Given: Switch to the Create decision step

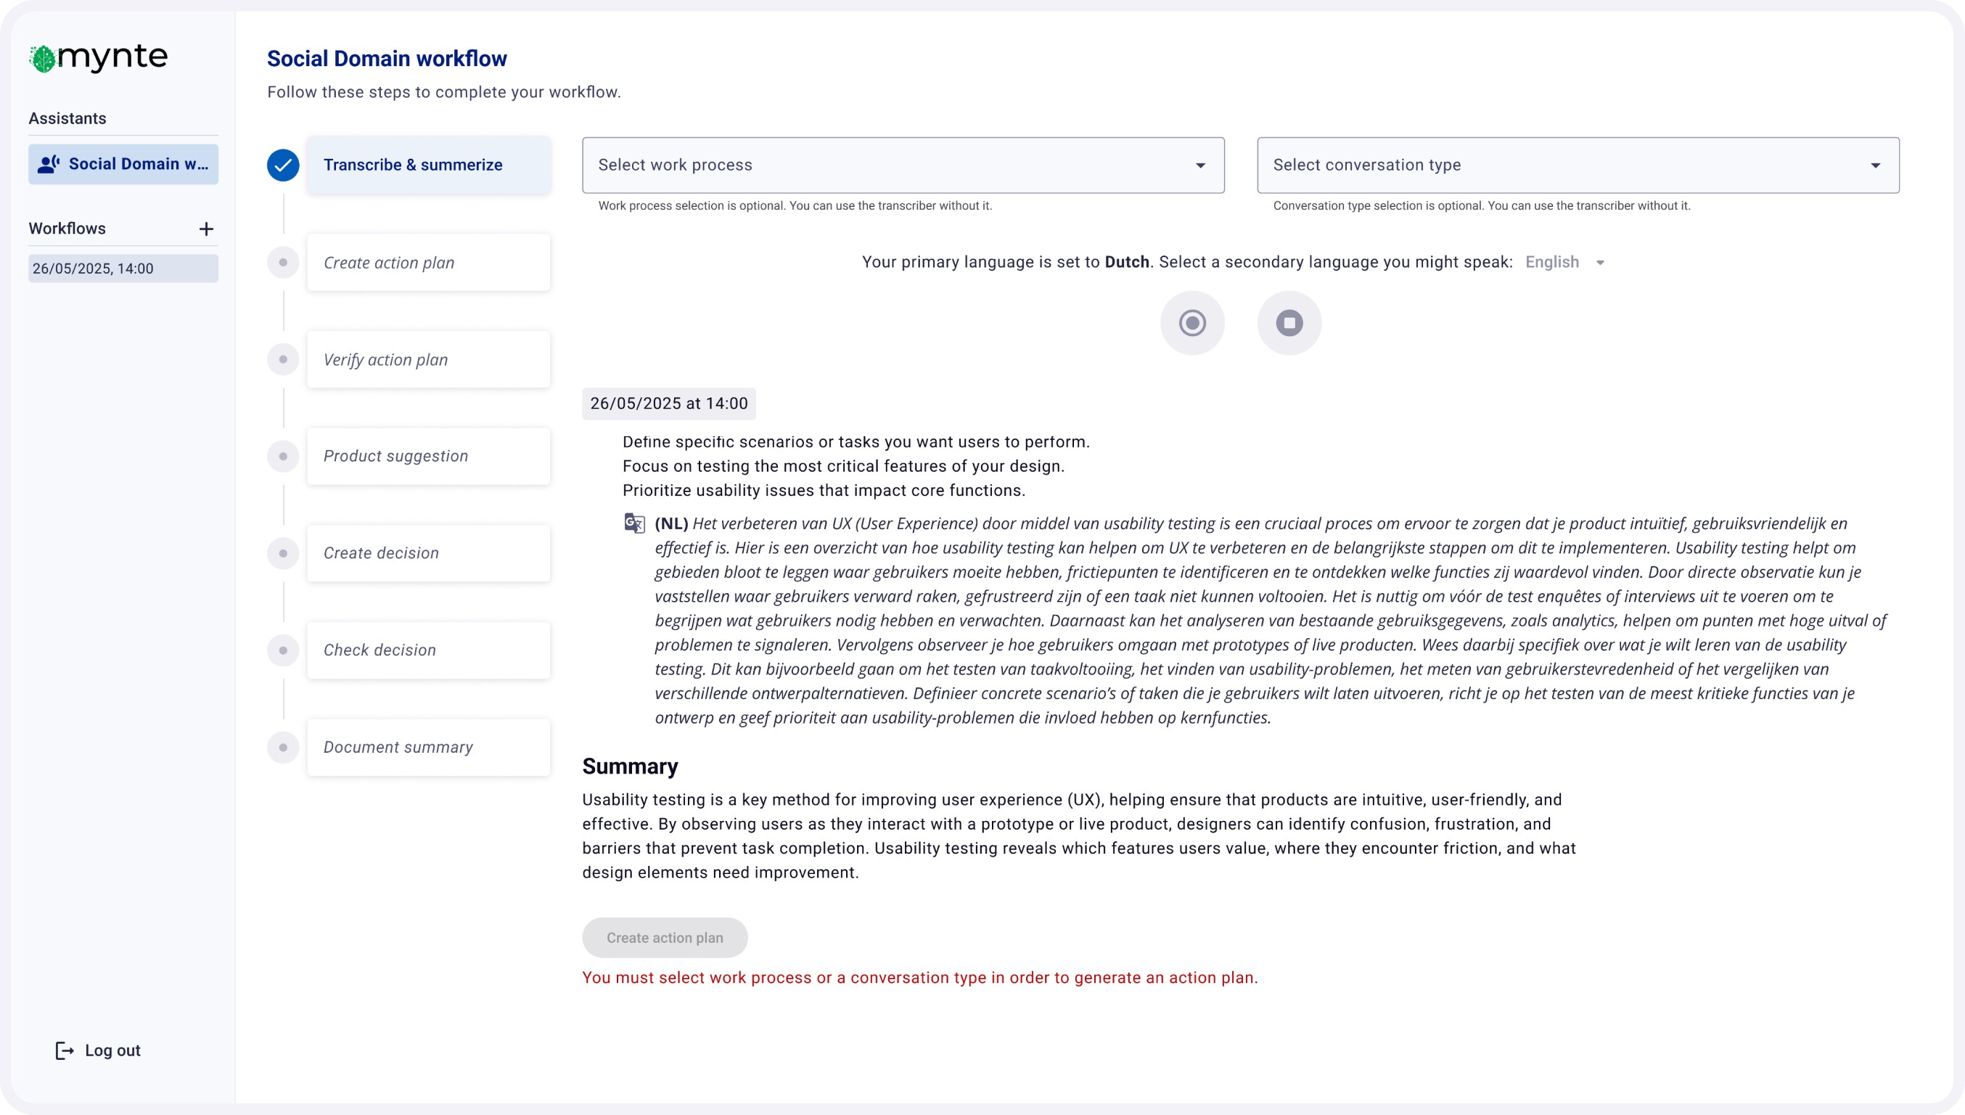Looking at the screenshot, I should (x=428, y=553).
